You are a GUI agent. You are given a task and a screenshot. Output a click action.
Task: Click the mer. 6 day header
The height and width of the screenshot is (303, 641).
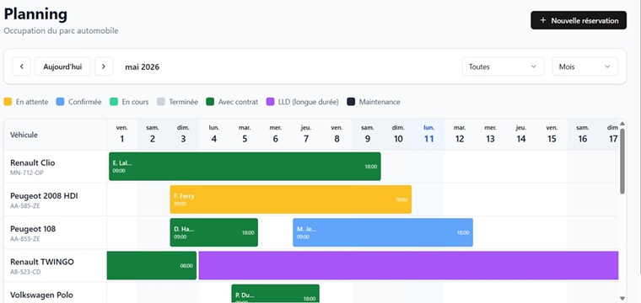(x=275, y=134)
